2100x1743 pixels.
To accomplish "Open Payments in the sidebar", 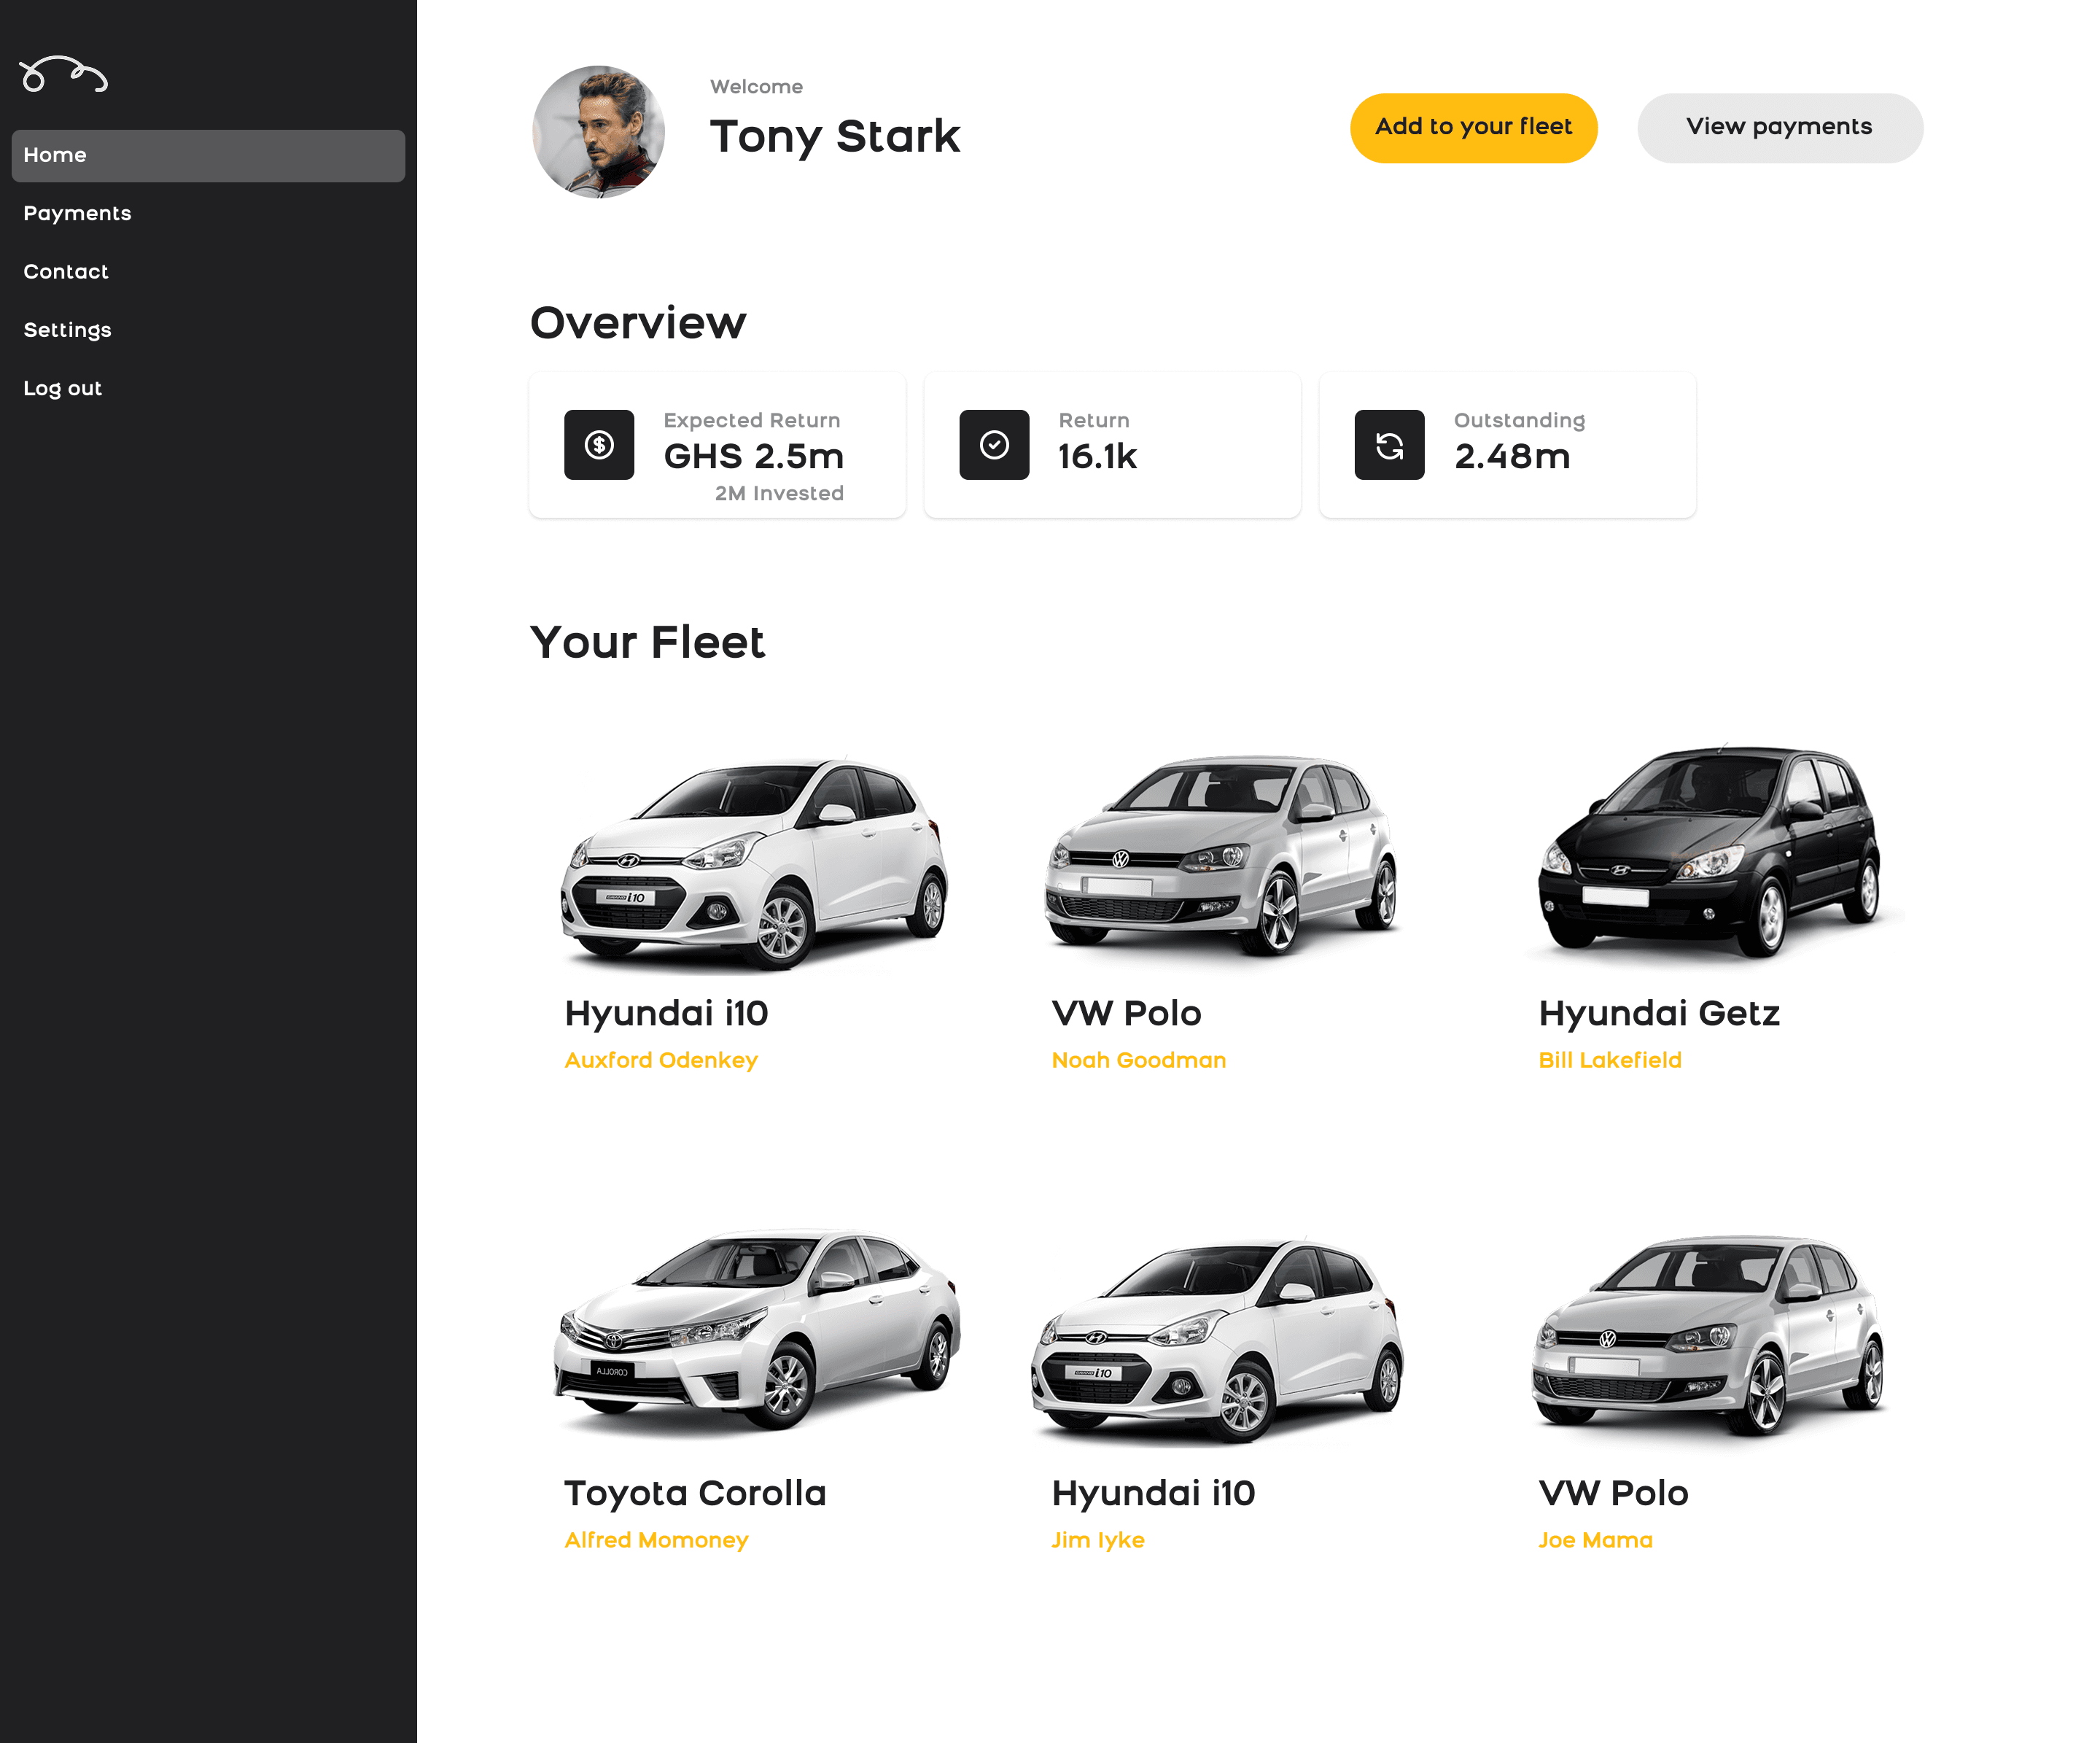I will tap(77, 214).
